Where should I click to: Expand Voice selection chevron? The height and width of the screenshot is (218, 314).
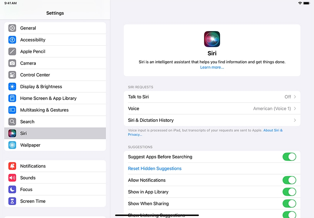pos(295,109)
